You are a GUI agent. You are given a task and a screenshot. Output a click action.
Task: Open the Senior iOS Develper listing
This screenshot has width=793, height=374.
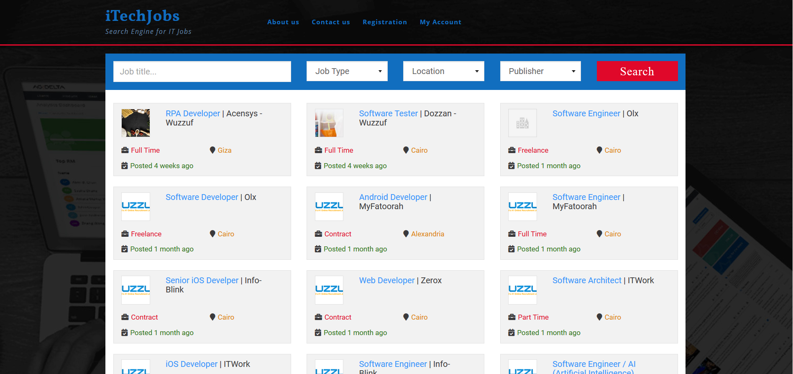[x=202, y=280]
